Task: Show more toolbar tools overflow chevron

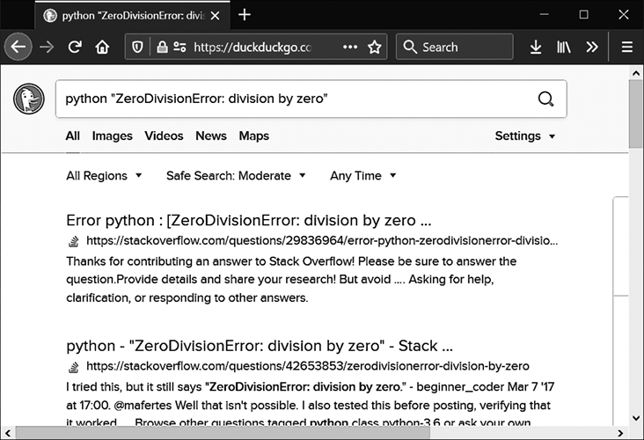Action: 592,48
